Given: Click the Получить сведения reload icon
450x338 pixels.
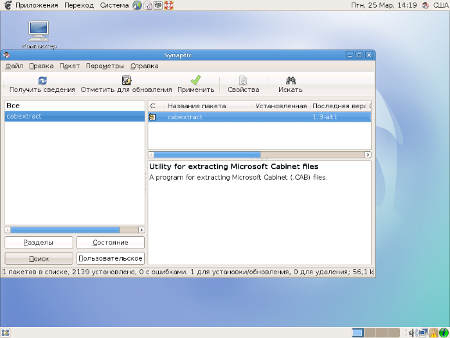Looking at the screenshot, I should coord(42,80).
